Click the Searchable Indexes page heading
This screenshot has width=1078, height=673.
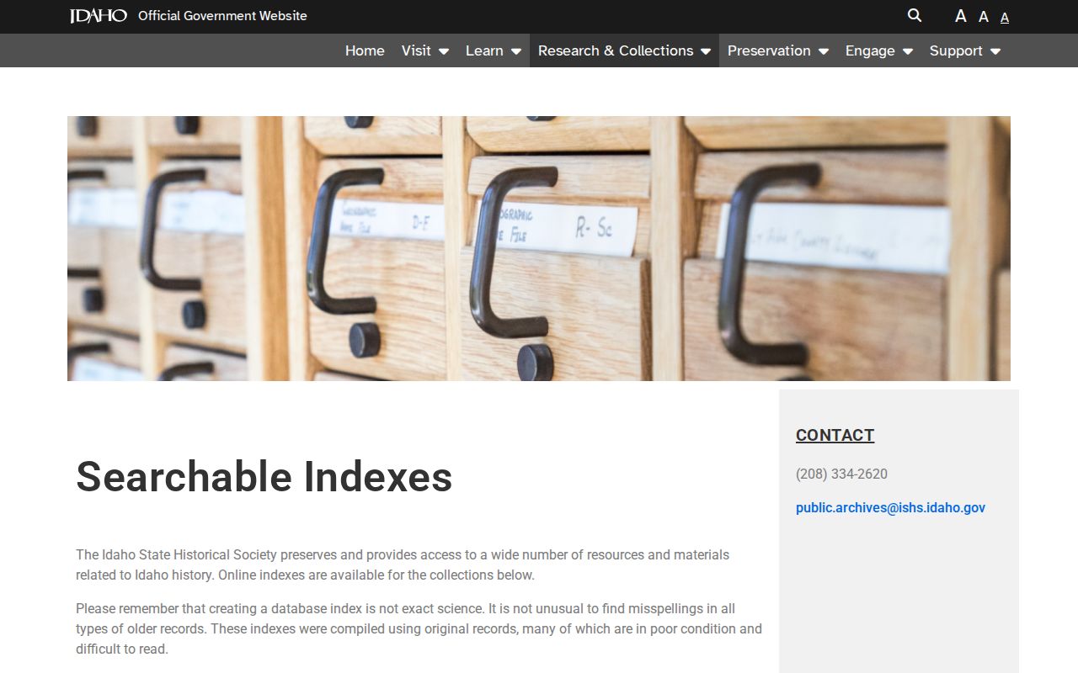pyautogui.click(x=264, y=476)
